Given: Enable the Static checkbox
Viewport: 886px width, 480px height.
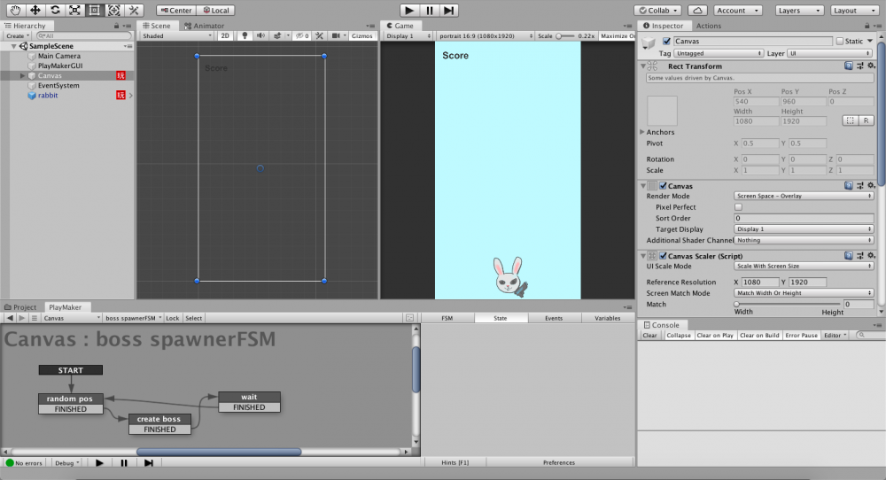Looking at the screenshot, I should (x=840, y=41).
